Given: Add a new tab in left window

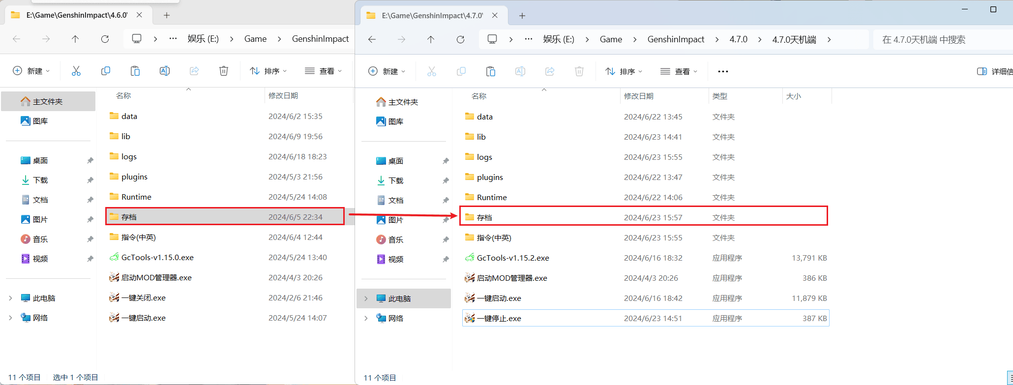Looking at the screenshot, I should tap(167, 15).
